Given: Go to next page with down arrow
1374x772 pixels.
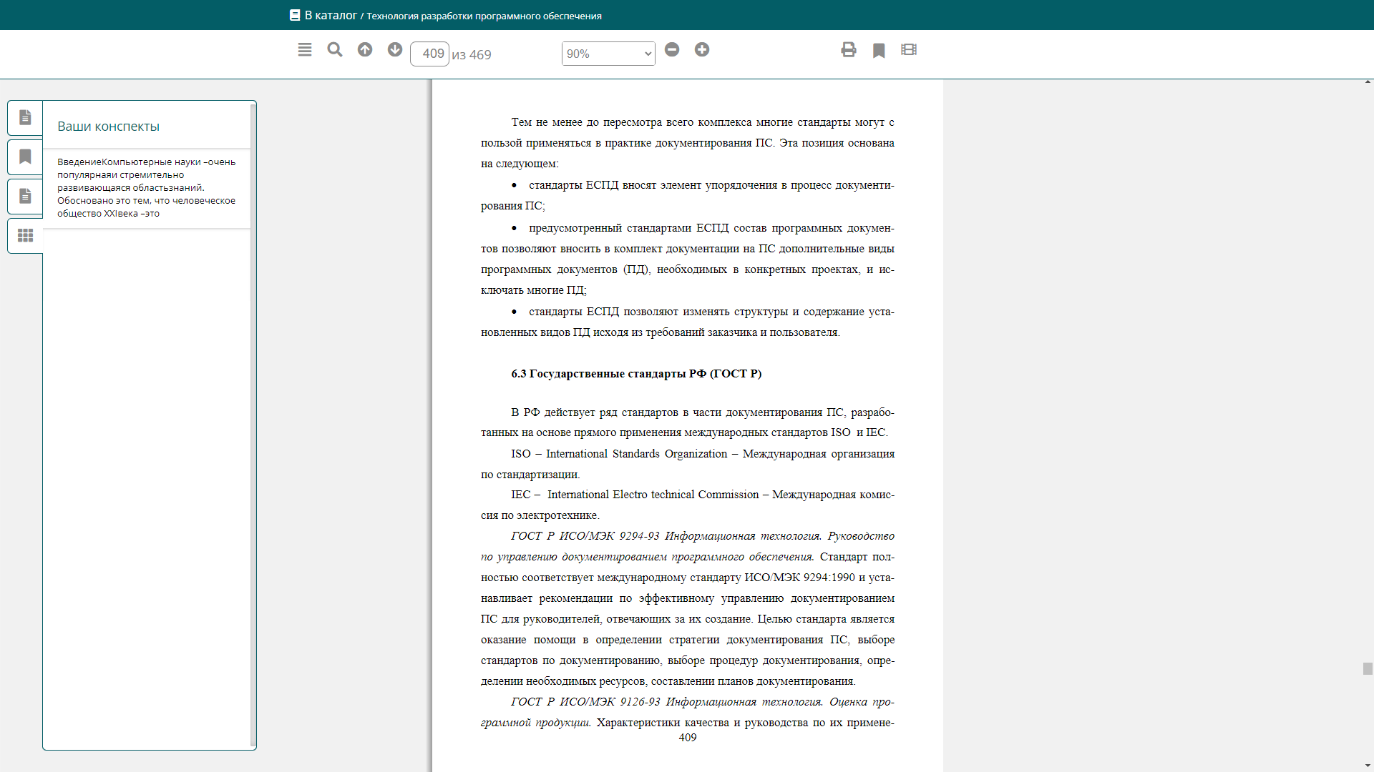Looking at the screenshot, I should point(395,49).
